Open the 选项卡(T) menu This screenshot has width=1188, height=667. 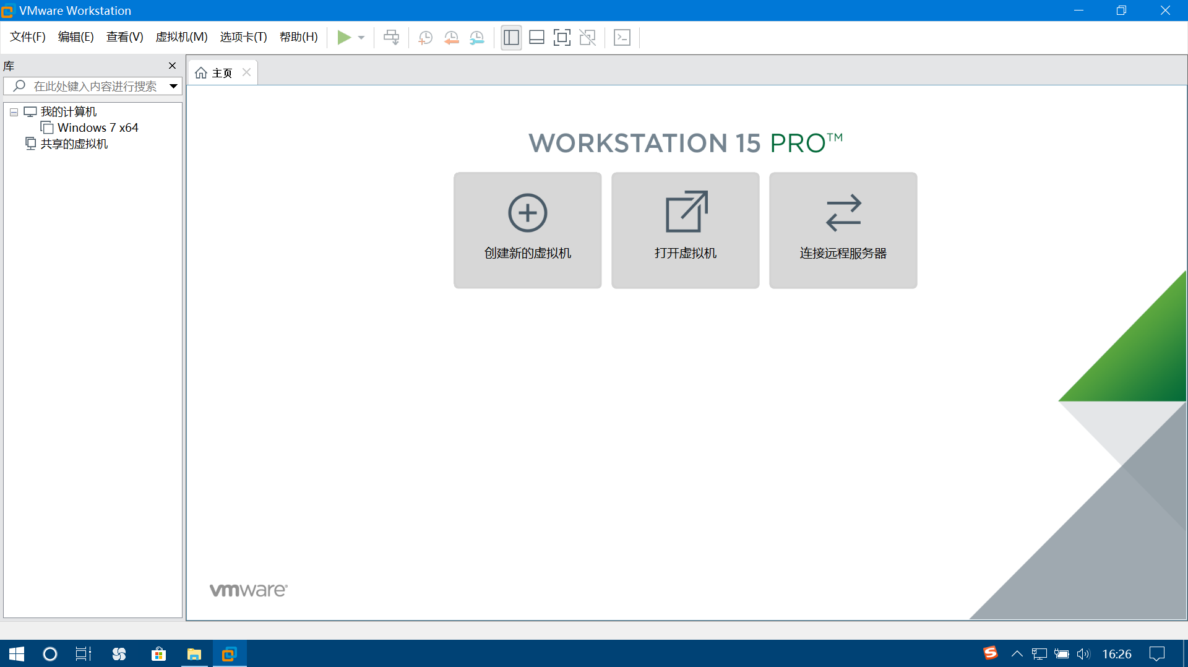(x=243, y=37)
